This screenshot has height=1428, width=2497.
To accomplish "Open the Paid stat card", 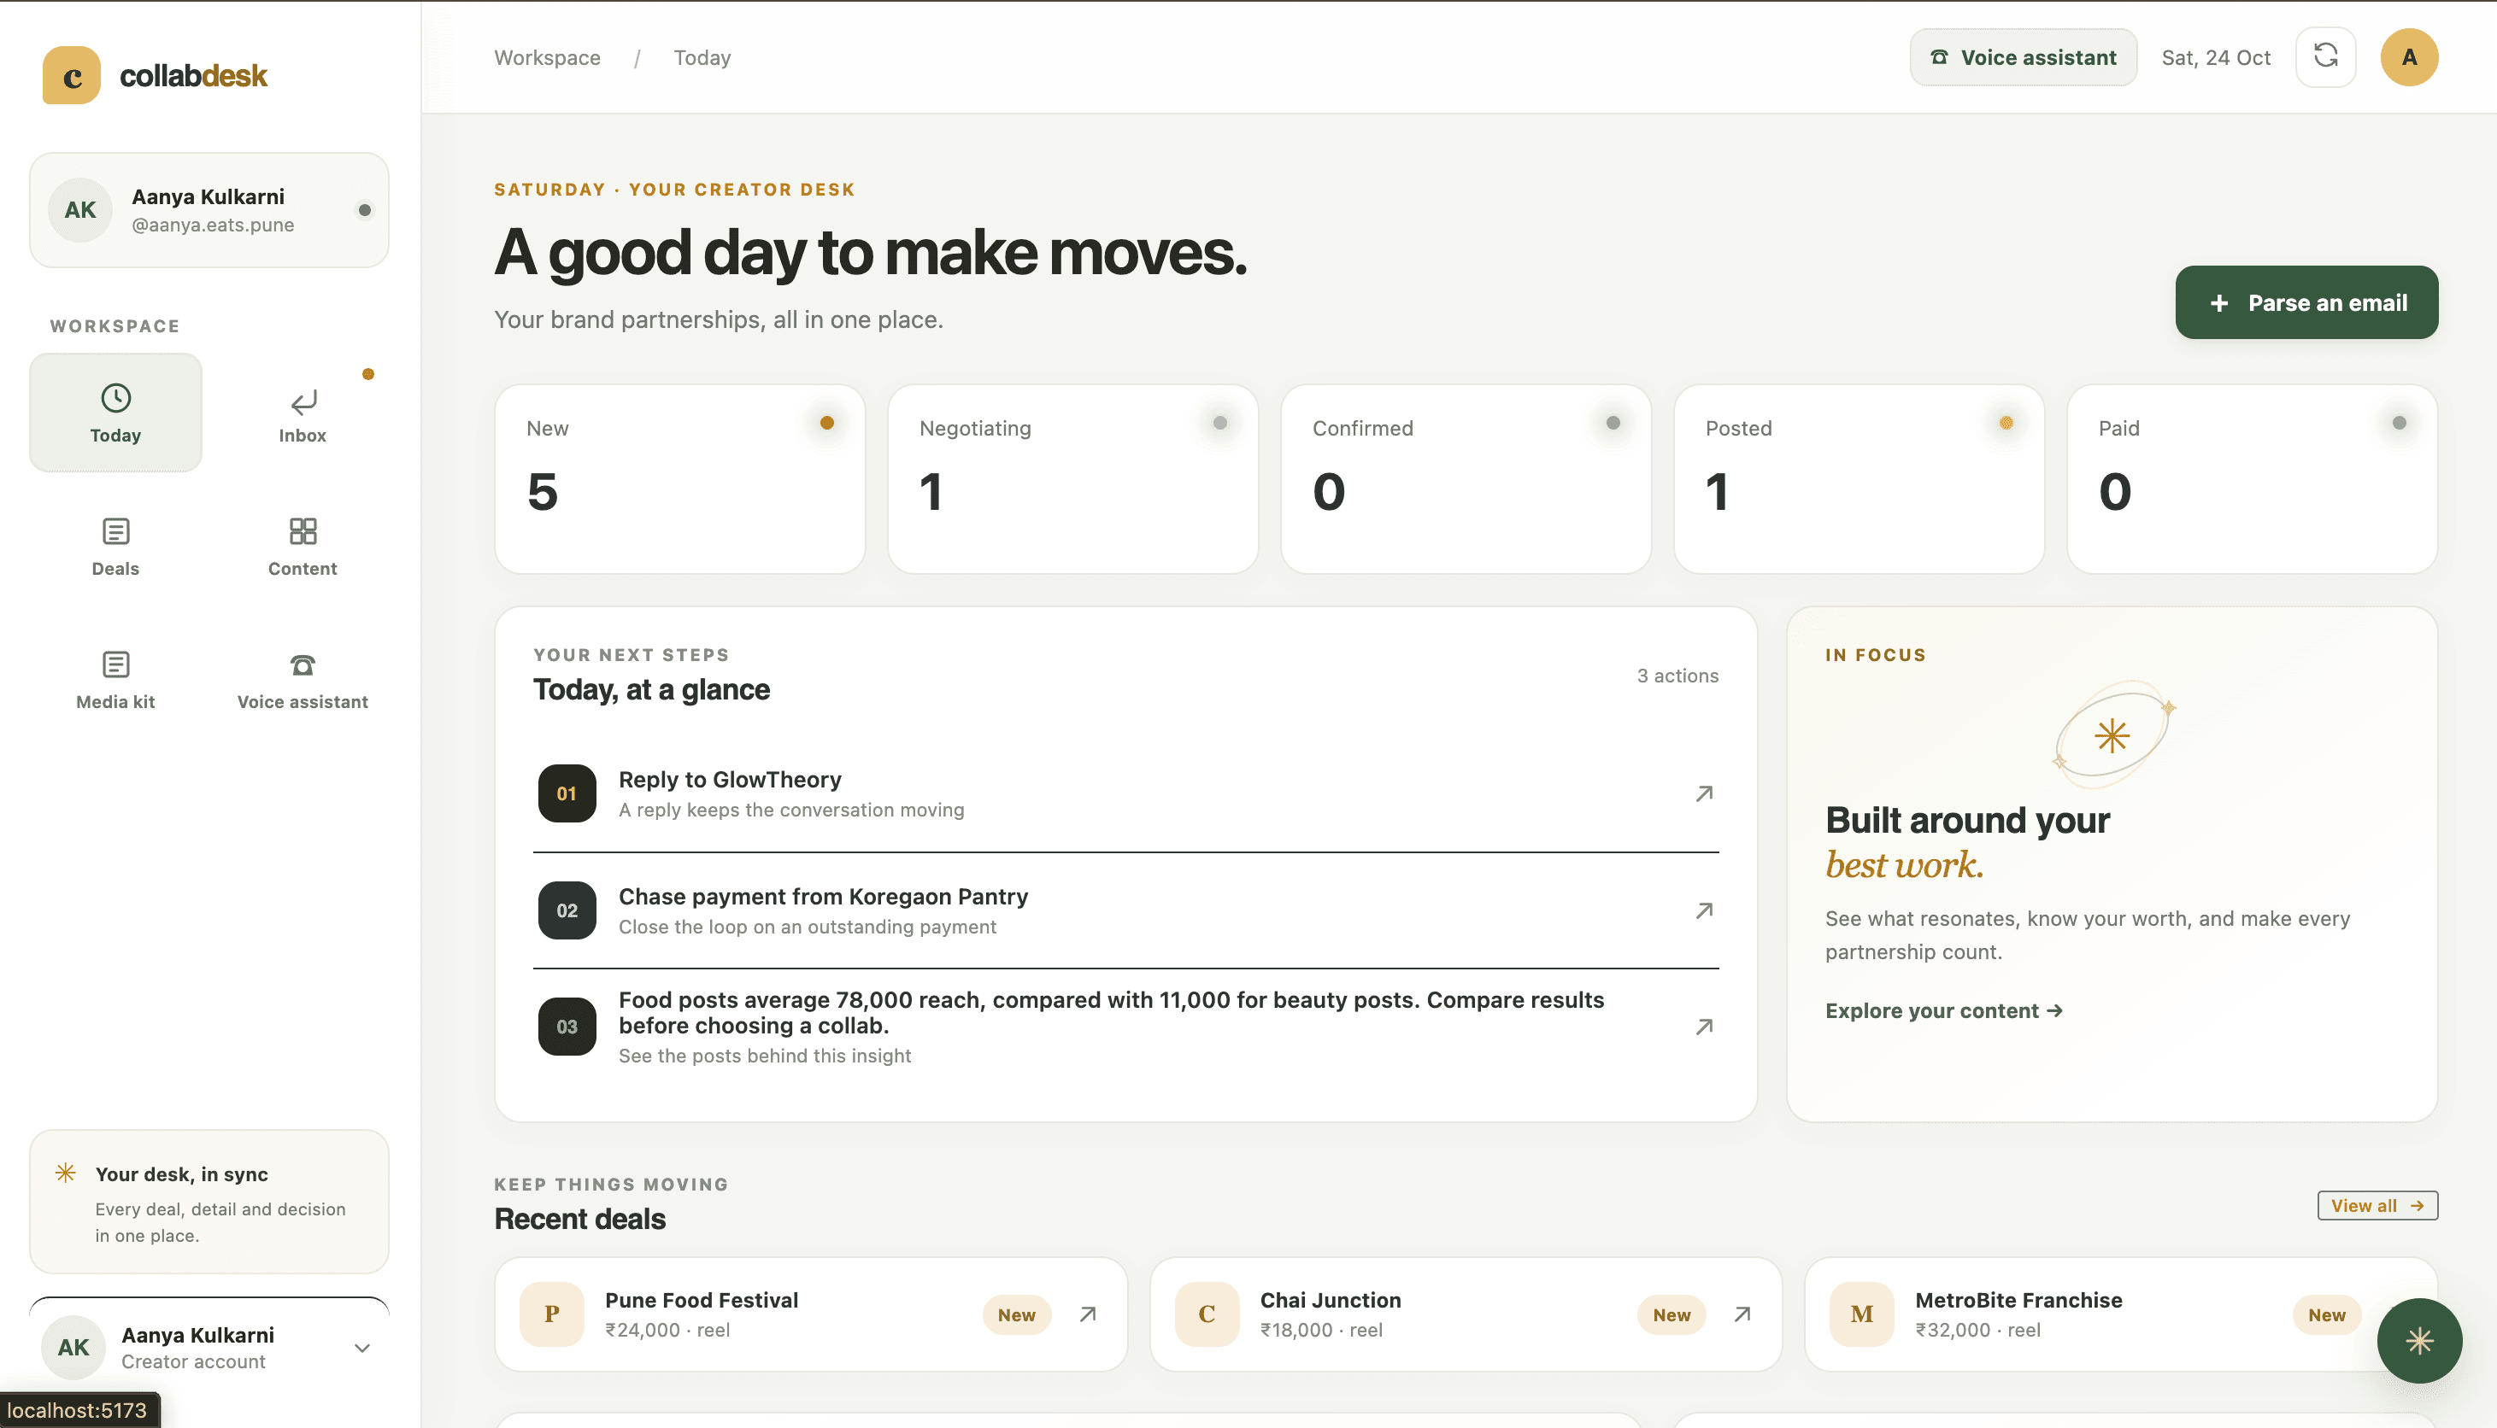I will pyautogui.click(x=2252, y=478).
